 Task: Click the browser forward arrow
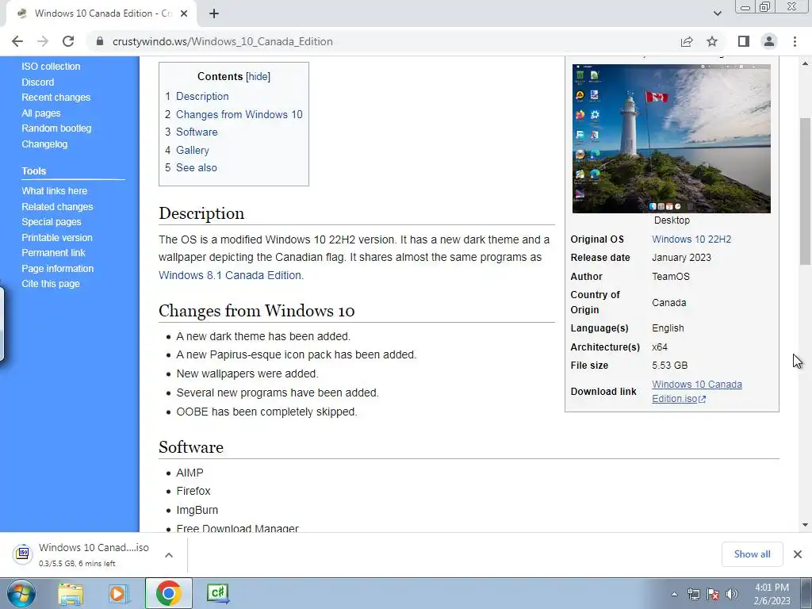point(43,41)
